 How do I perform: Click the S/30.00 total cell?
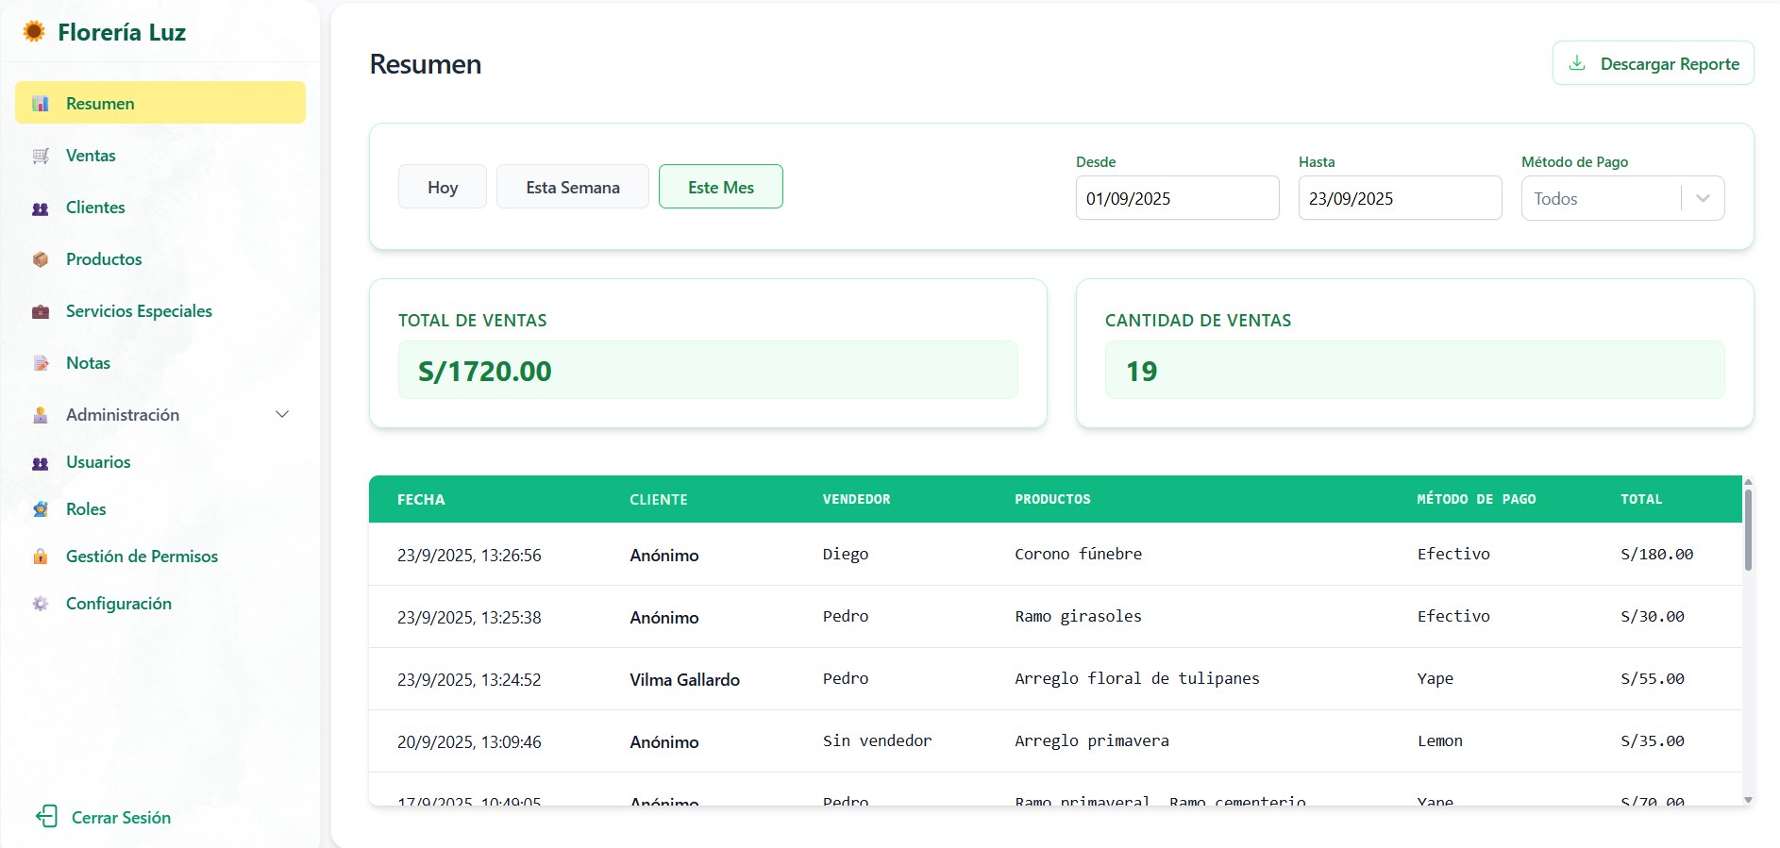pos(1653,616)
